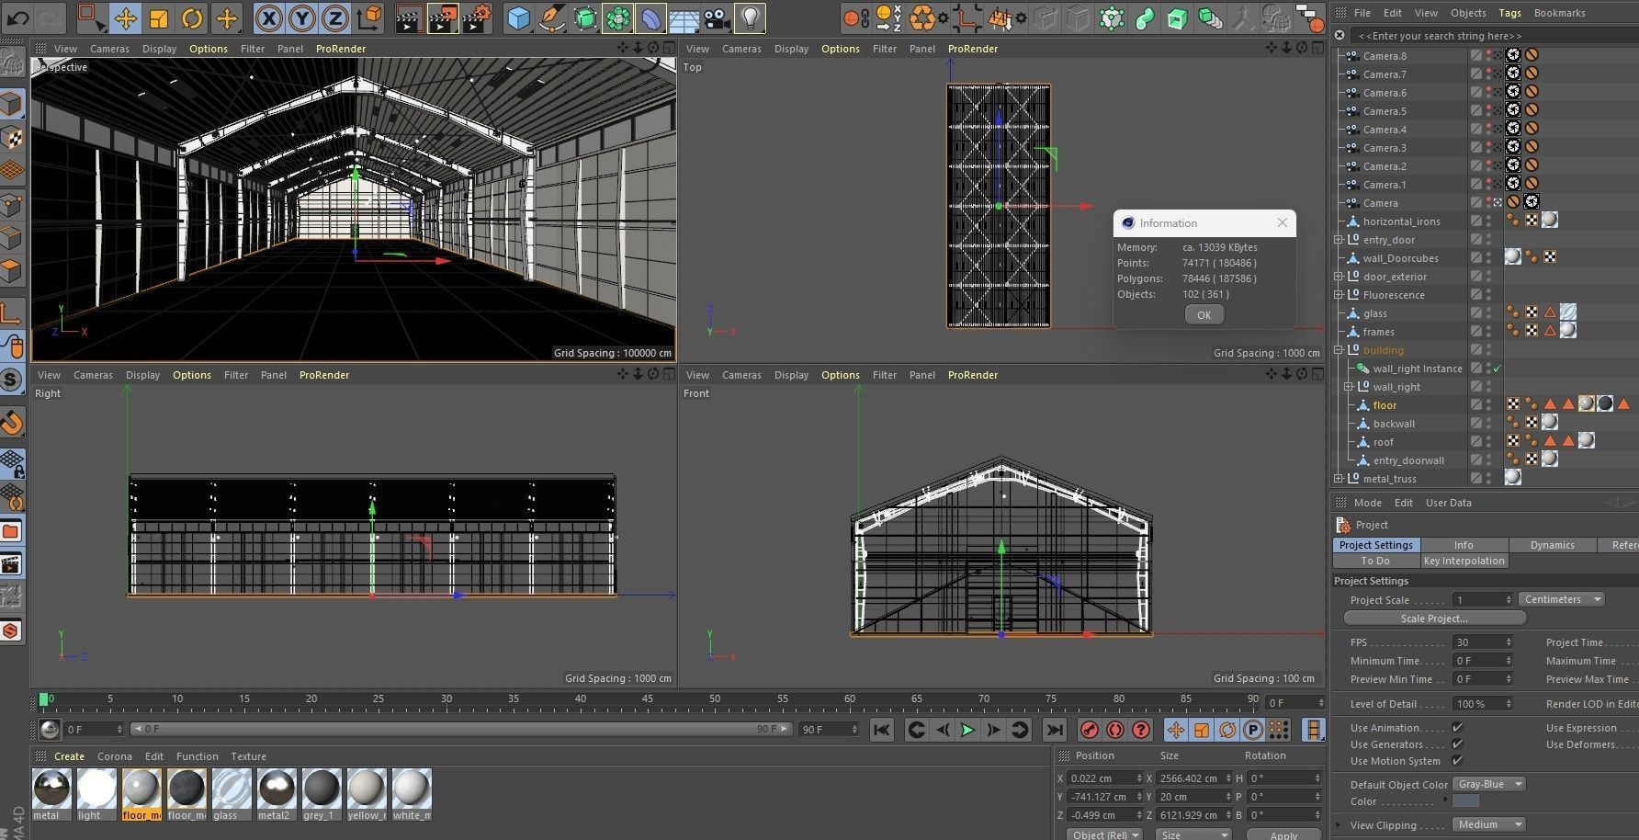Open Default Object Color Gray-Blue dropdown
This screenshot has height=840, width=1639.
[x=1488, y=784]
